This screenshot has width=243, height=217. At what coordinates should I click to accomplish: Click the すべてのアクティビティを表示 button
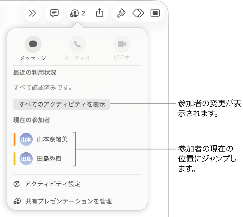tap(61, 104)
